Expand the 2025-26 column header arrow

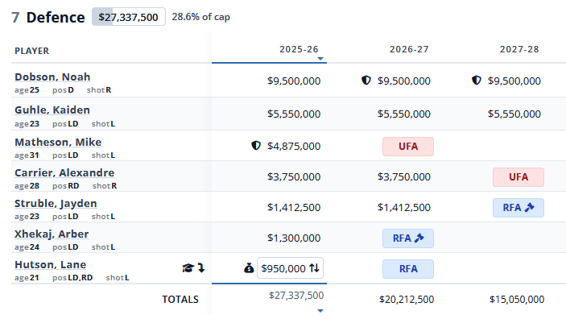(320, 59)
